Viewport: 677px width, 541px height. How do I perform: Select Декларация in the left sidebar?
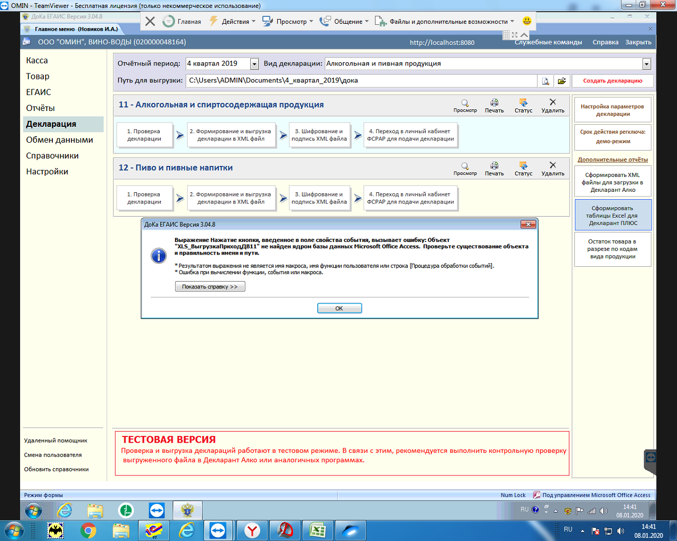(x=51, y=124)
